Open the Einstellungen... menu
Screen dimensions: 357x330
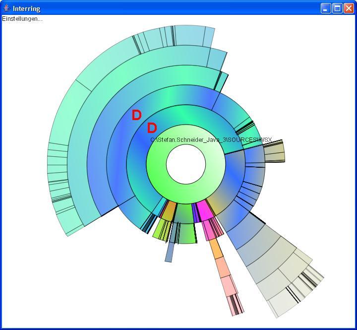point(22,19)
